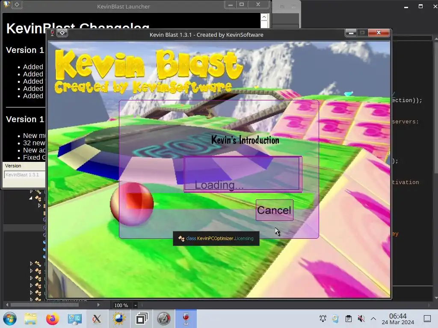The height and width of the screenshot is (328, 438).
Task: Click the KevinPCOptimizer.Licensing class tooltip
Action: click(x=216, y=238)
